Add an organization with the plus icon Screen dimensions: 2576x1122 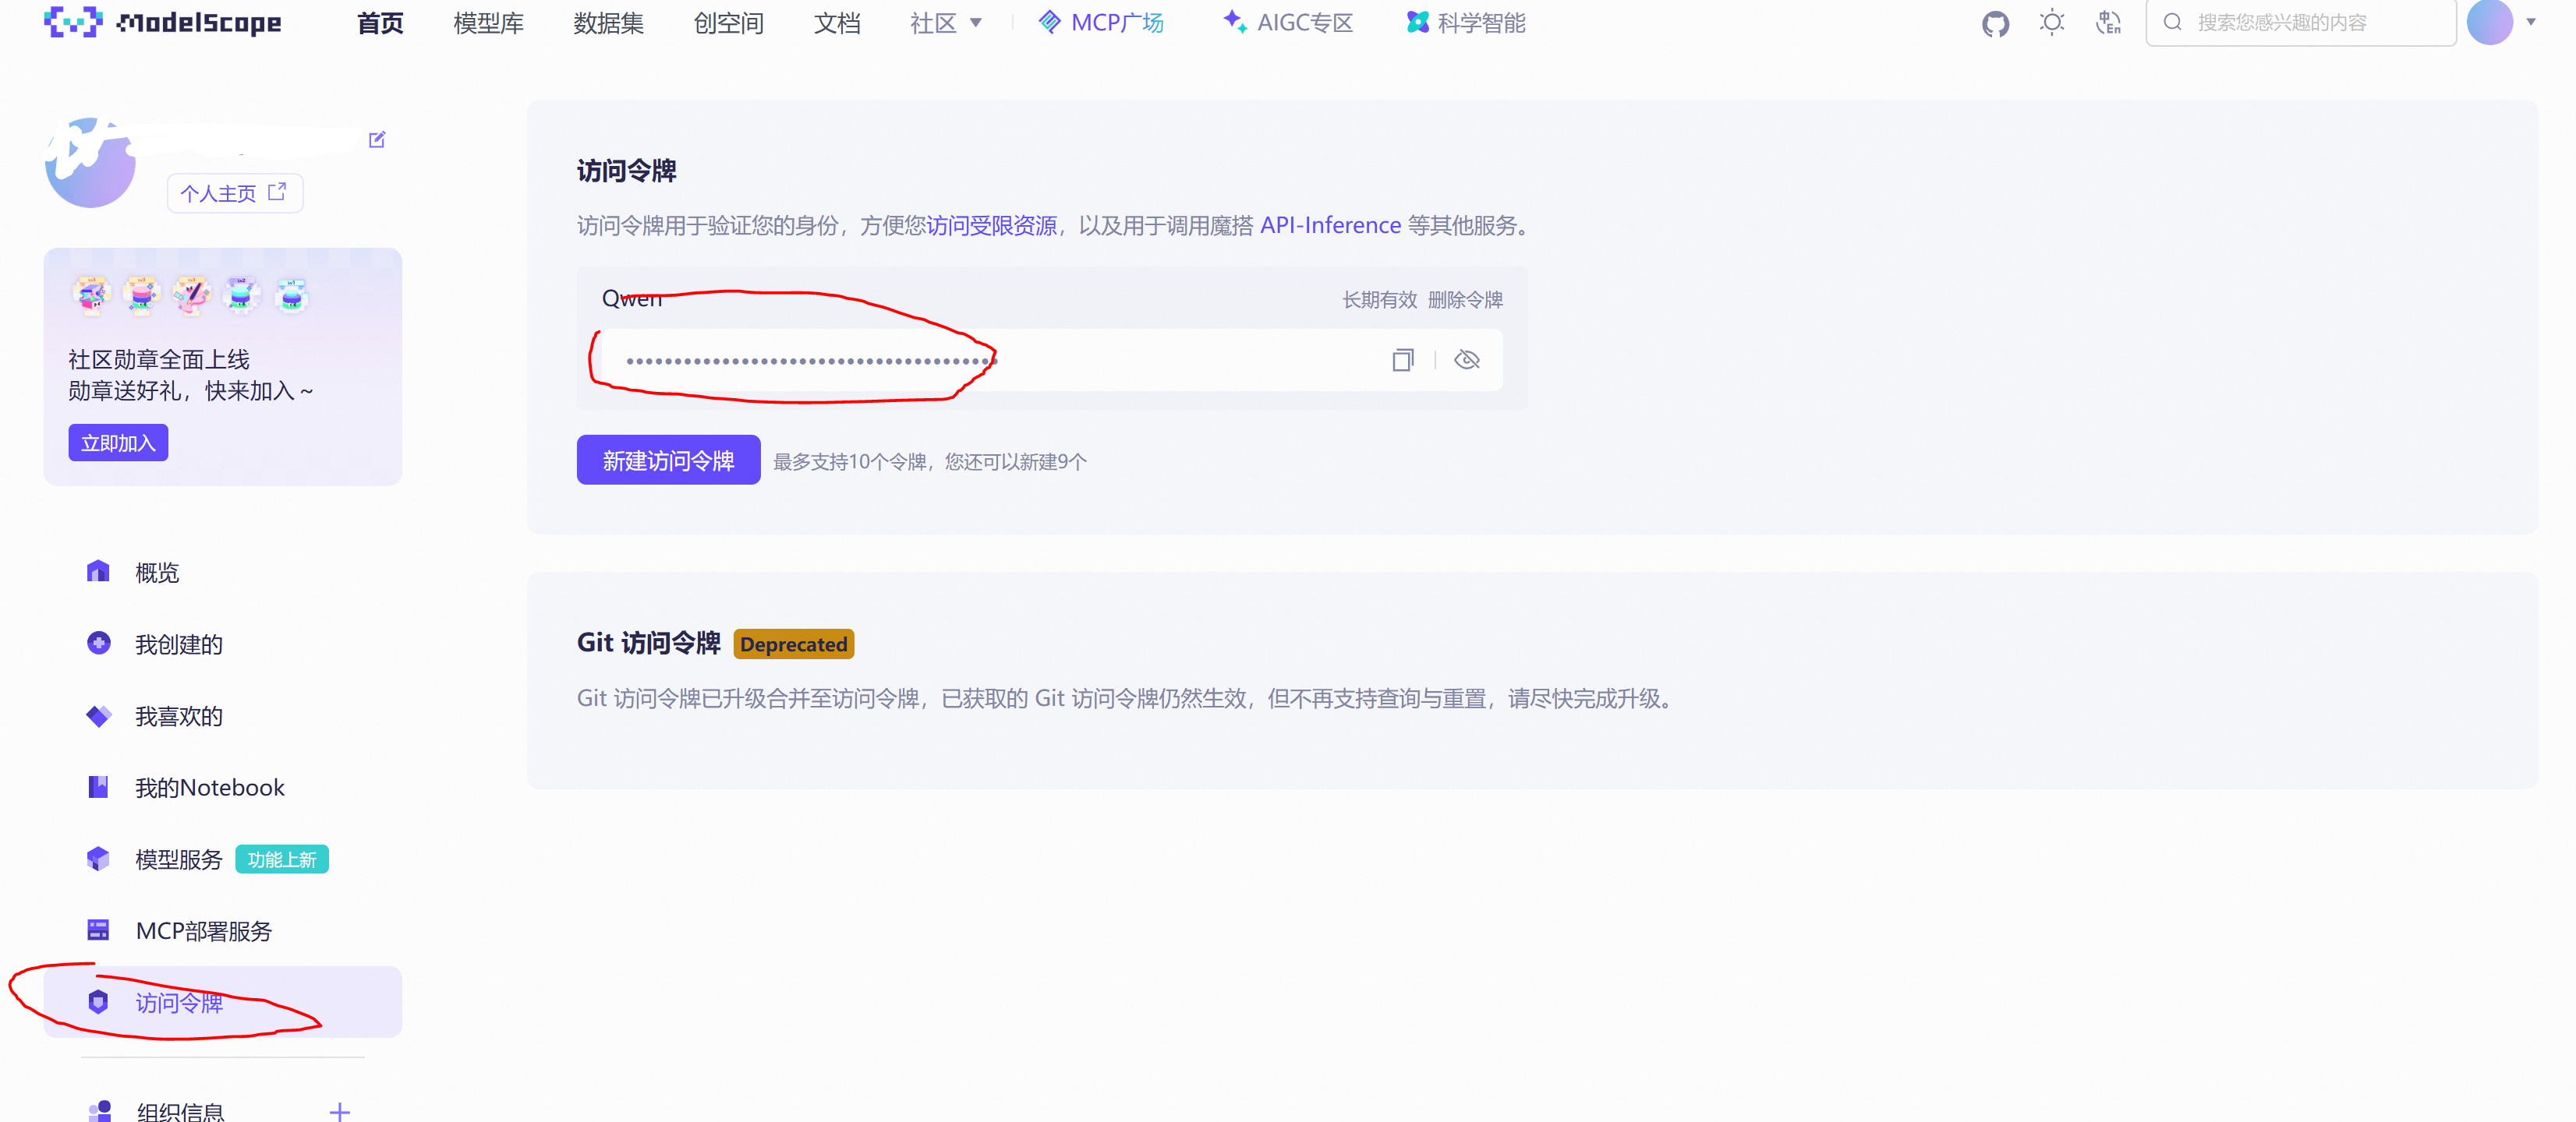click(340, 1111)
